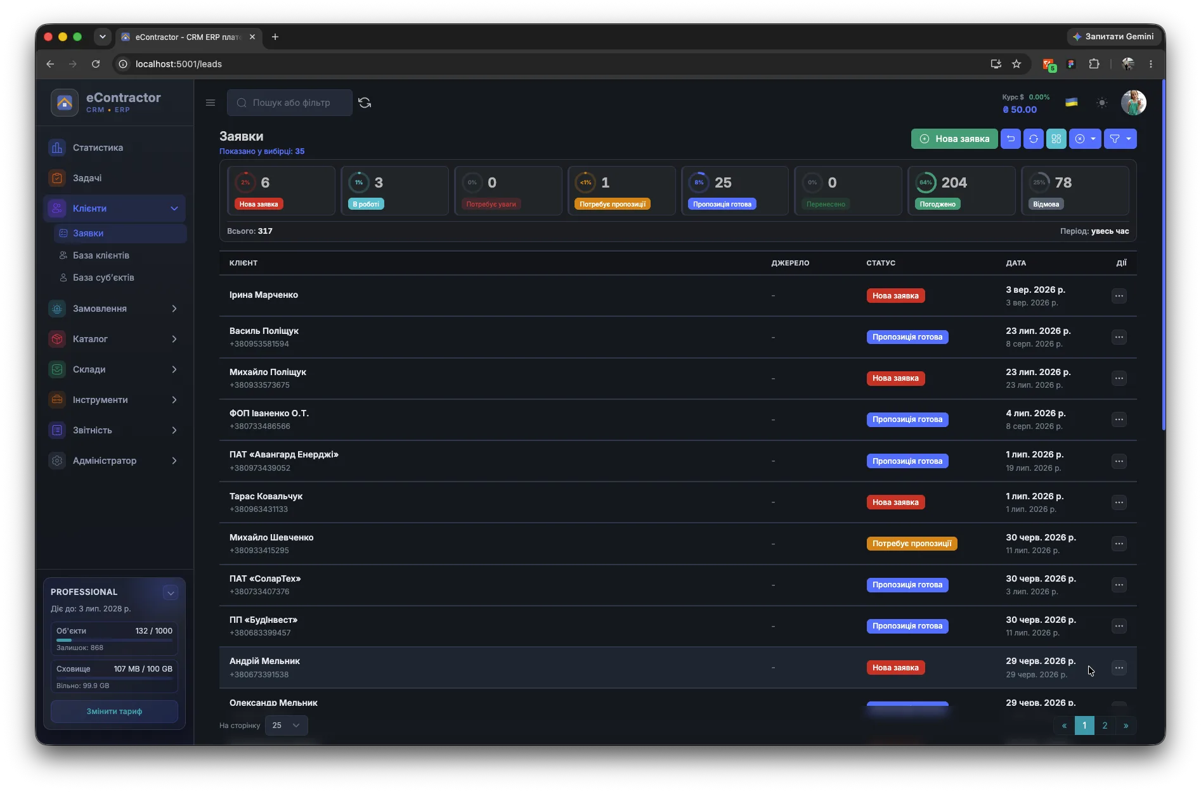Viewport: 1201px width, 792px height.
Task: Open the filter funnel dropdown
Action: click(1120, 139)
